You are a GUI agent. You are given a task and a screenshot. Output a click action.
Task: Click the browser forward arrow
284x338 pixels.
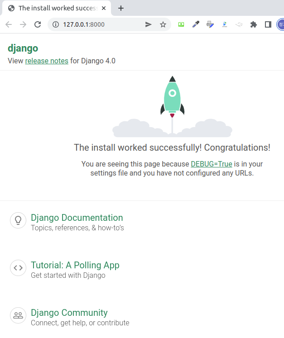point(23,24)
